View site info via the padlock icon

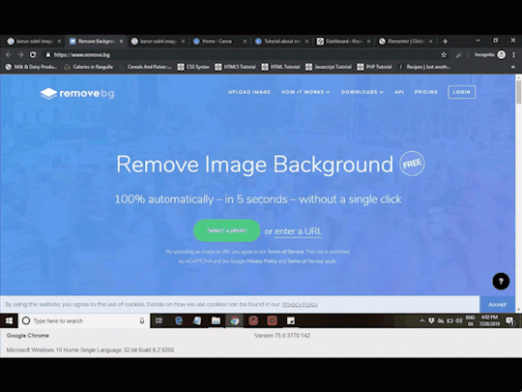point(48,54)
